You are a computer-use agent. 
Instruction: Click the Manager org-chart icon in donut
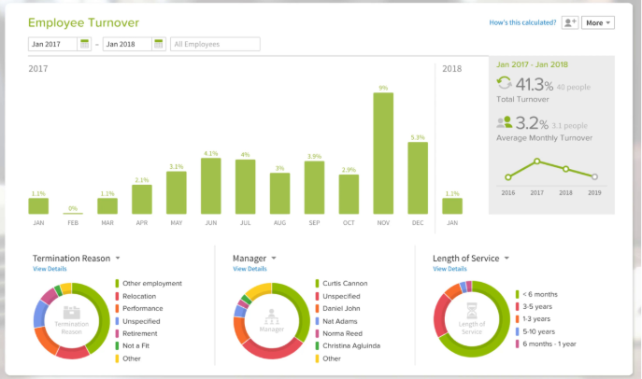pos(271,316)
